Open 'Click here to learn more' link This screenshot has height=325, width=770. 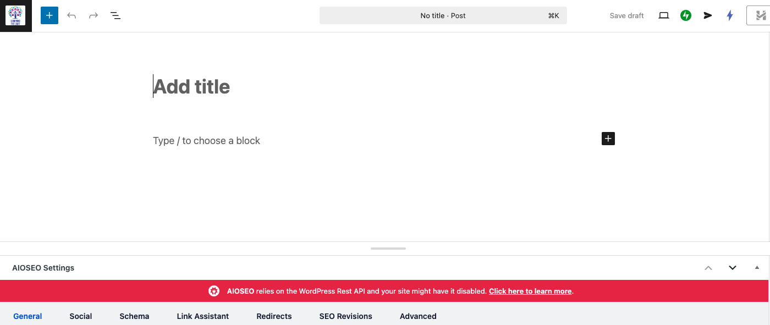(530, 291)
